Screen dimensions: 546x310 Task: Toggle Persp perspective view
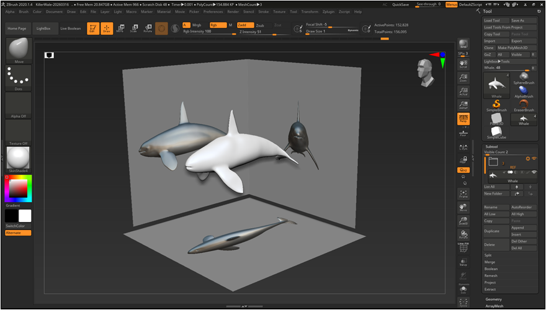[x=463, y=118]
